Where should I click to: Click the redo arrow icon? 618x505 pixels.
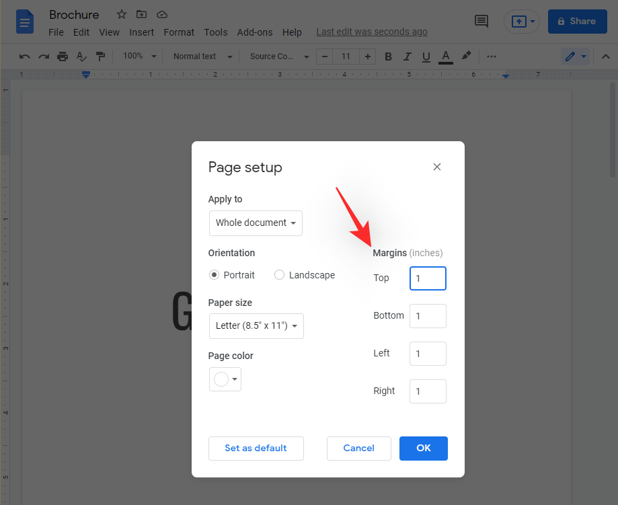44,56
